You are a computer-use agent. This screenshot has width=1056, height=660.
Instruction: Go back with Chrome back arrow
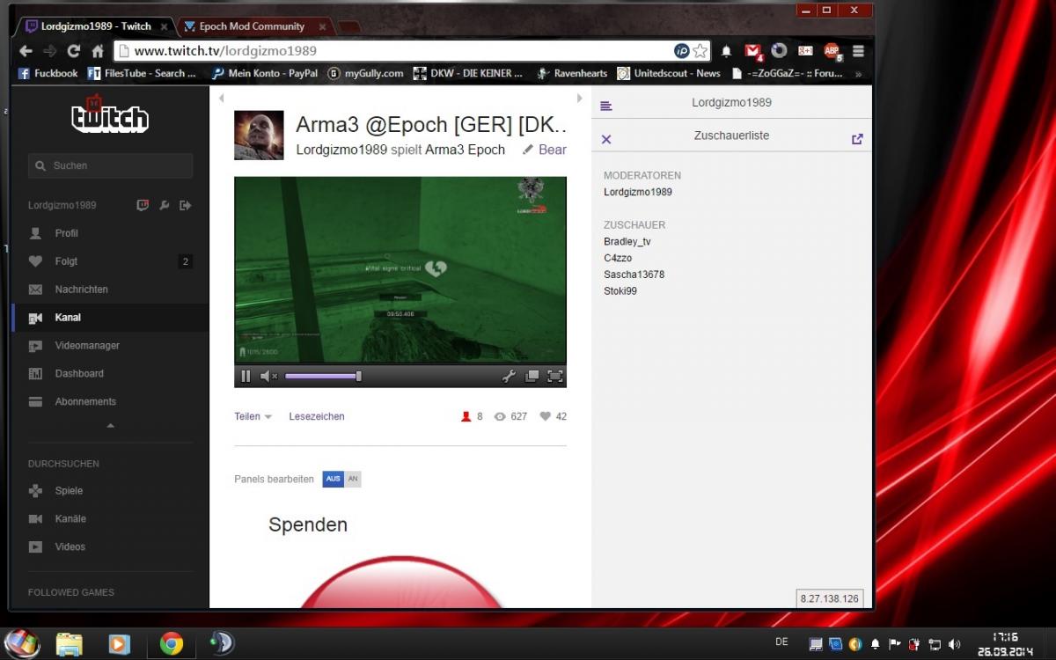[26, 51]
